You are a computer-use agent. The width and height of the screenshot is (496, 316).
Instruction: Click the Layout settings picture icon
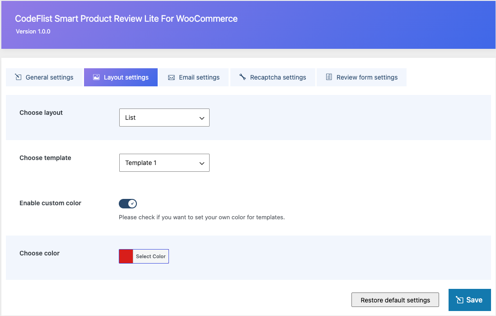pyautogui.click(x=96, y=77)
